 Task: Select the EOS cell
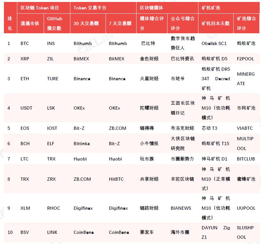25,128
